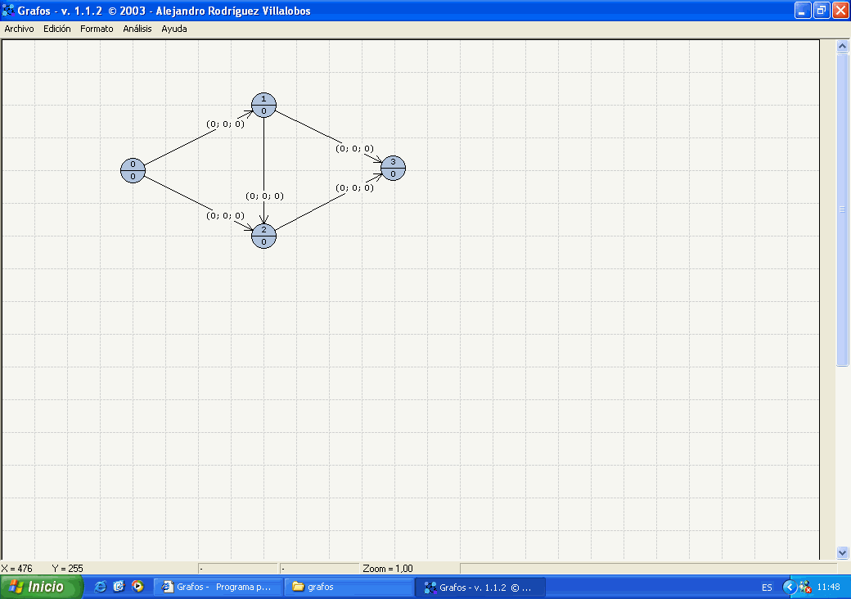
Task: Click the Grafos title bar app icon
Action: click(9, 11)
